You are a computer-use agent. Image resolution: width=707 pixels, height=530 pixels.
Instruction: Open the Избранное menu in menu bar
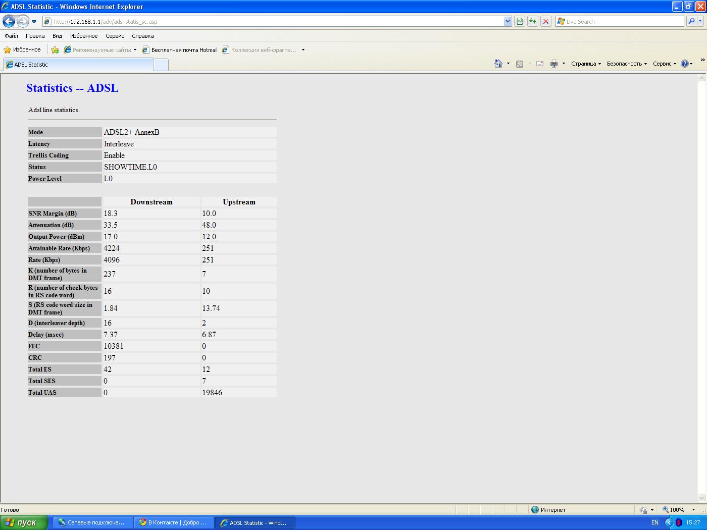[x=84, y=36]
